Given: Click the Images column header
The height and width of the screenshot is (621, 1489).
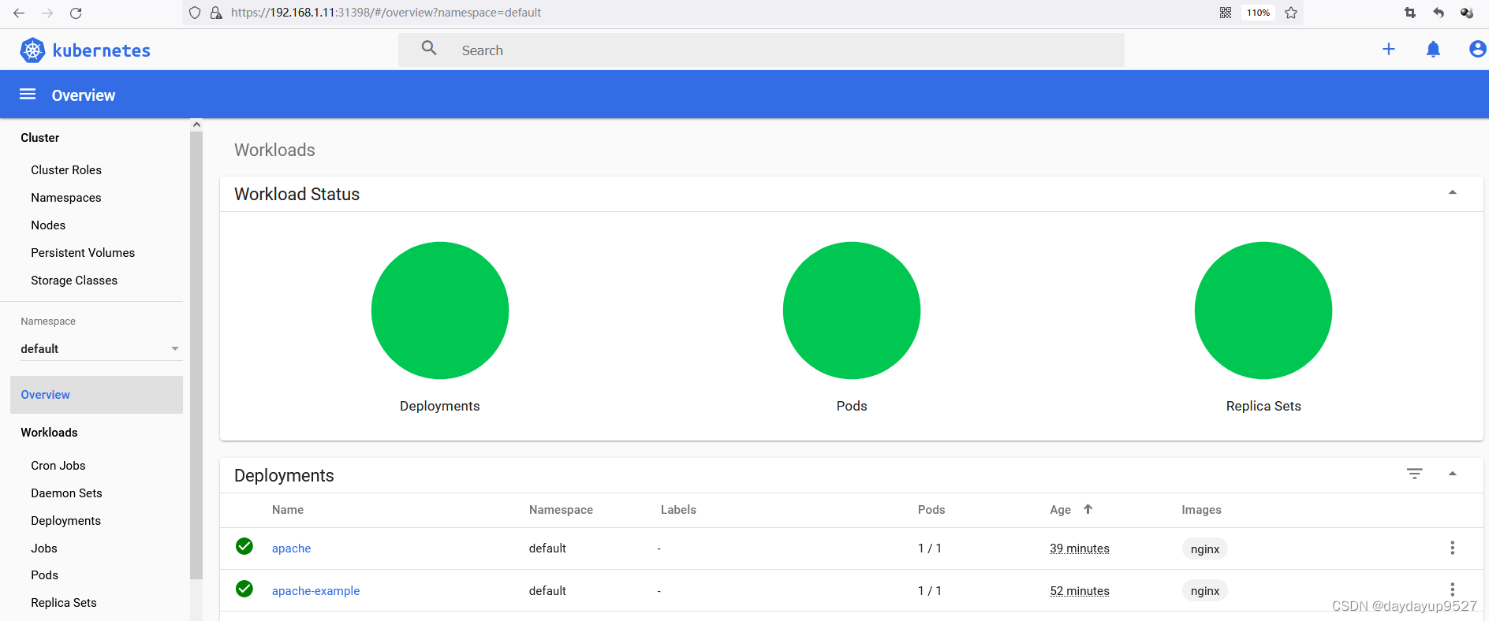Looking at the screenshot, I should [x=1201, y=510].
